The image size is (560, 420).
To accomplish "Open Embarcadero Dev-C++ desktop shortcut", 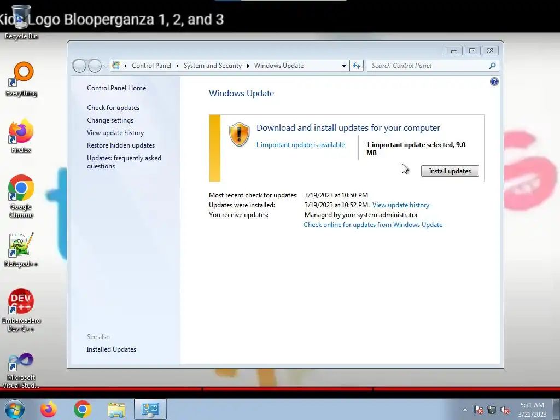I will point(21,310).
